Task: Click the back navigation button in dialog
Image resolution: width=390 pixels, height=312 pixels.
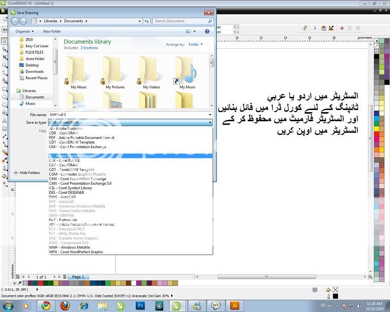Action: pyautogui.click(x=15, y=21)
